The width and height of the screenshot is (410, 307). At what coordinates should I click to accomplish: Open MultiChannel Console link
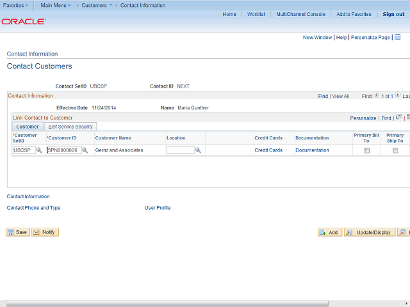(301, 14)
